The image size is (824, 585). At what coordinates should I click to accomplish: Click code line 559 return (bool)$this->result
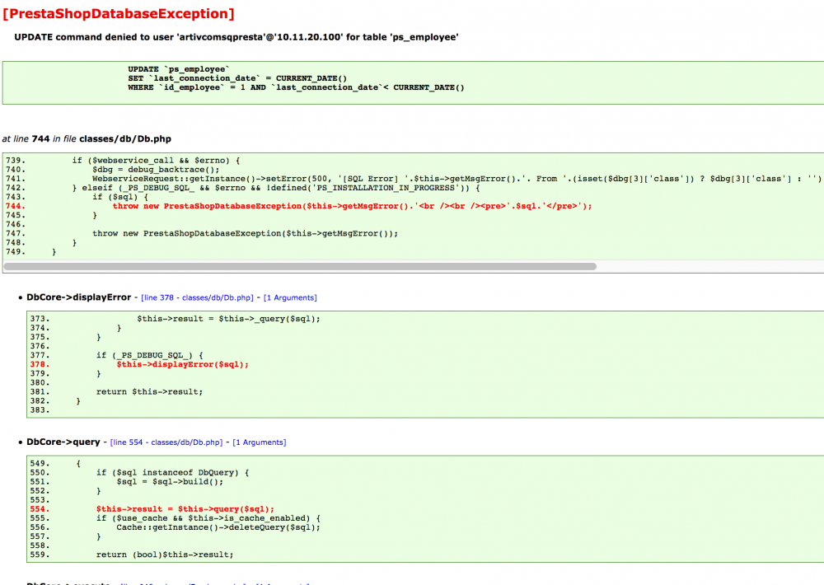[x=165, y=555]
